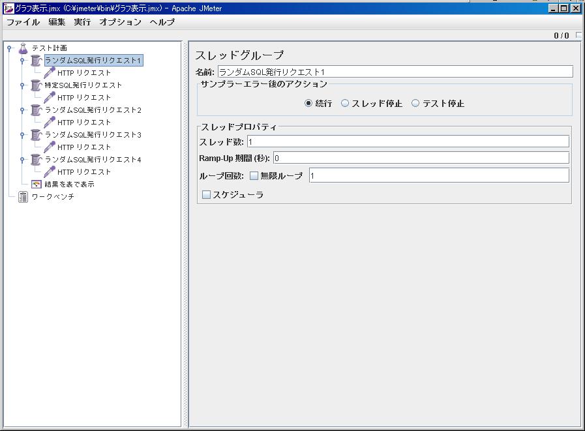This screenshot has width=585, height=431.
Task: Collapse the ランダムSQL発行リクエスト3 tree handle
Action: click(22, 135)
